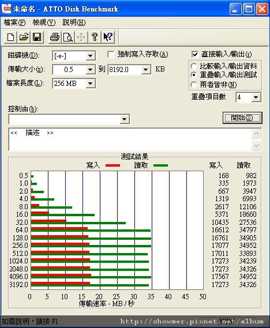Click inside the 描述 description text box
This screenshot has height=328, width=270.
[x=130, y=140]
